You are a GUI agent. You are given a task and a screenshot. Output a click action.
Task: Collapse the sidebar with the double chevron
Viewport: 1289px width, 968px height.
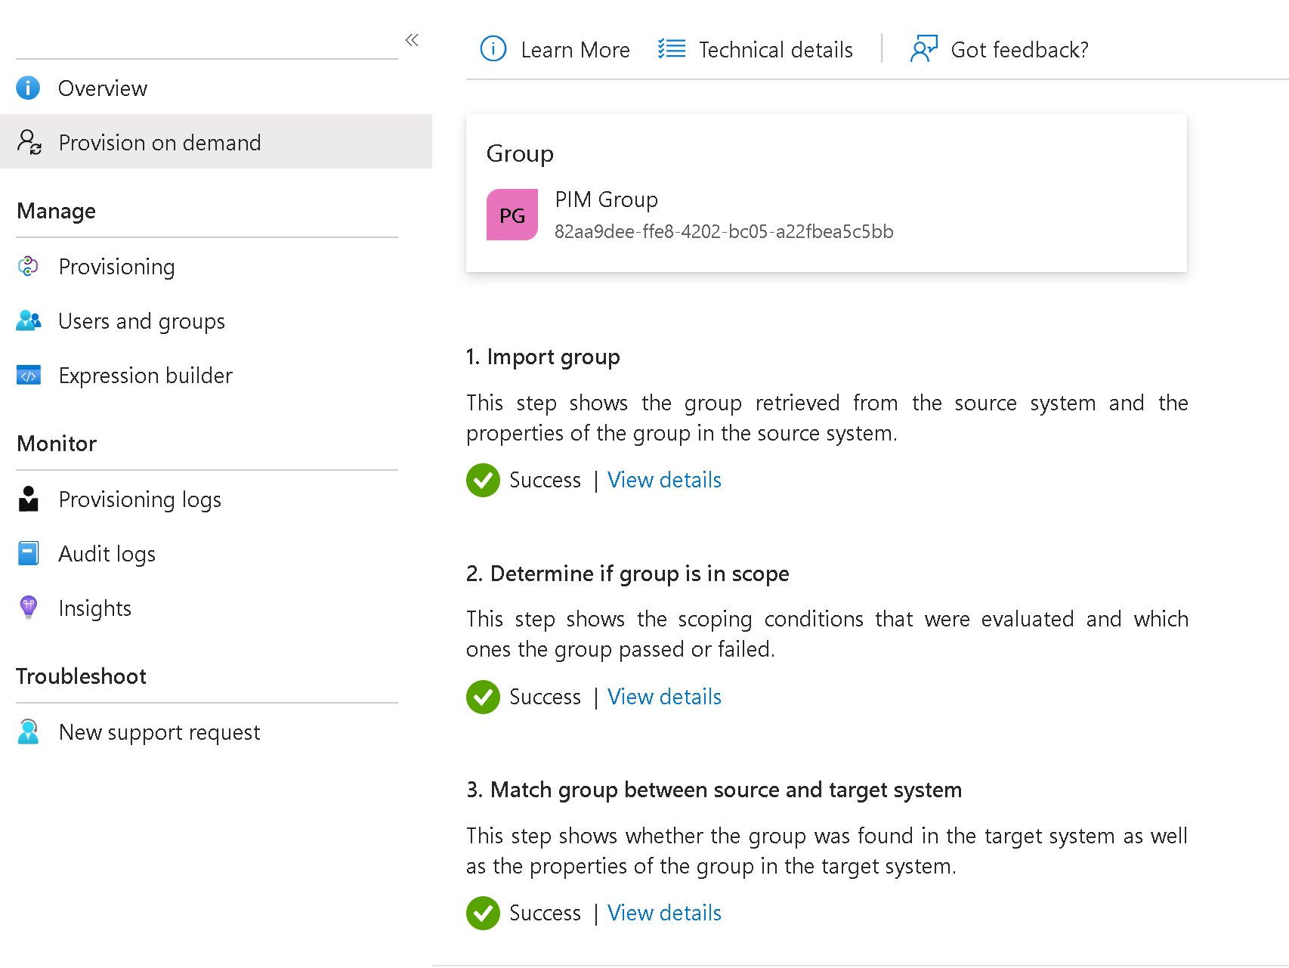click(x=412, y=40)
